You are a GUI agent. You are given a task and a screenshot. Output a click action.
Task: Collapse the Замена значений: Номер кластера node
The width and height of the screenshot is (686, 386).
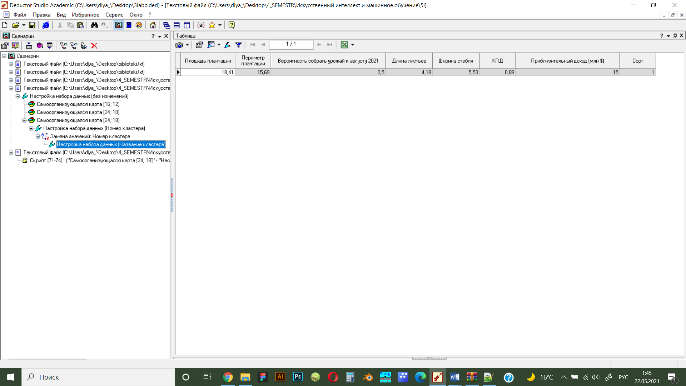tap(38, 136)
